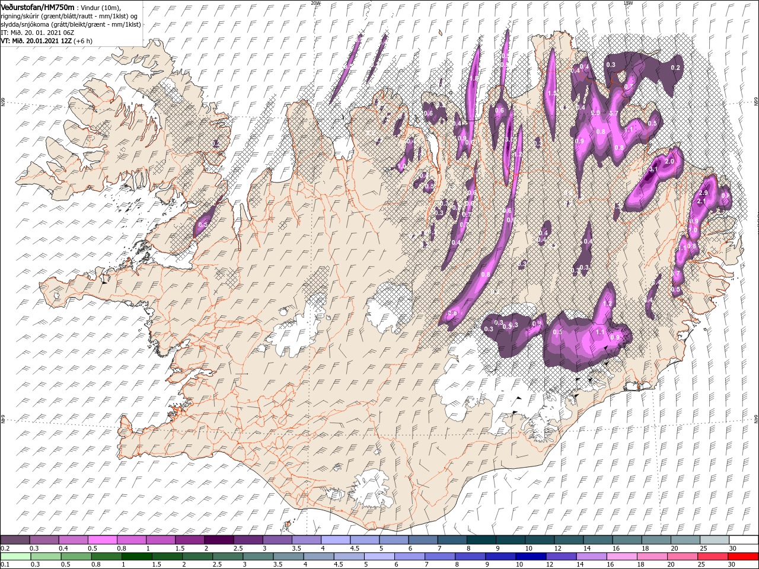Viewport: 759px width, 569px height.
Task: Click the '0.8' label in snow scale row
Action: click(122, 548)
